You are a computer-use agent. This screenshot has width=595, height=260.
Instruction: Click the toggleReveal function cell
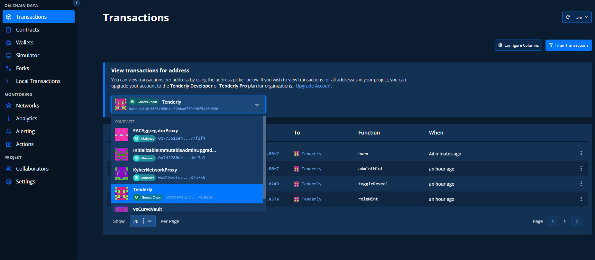[373, 184]
